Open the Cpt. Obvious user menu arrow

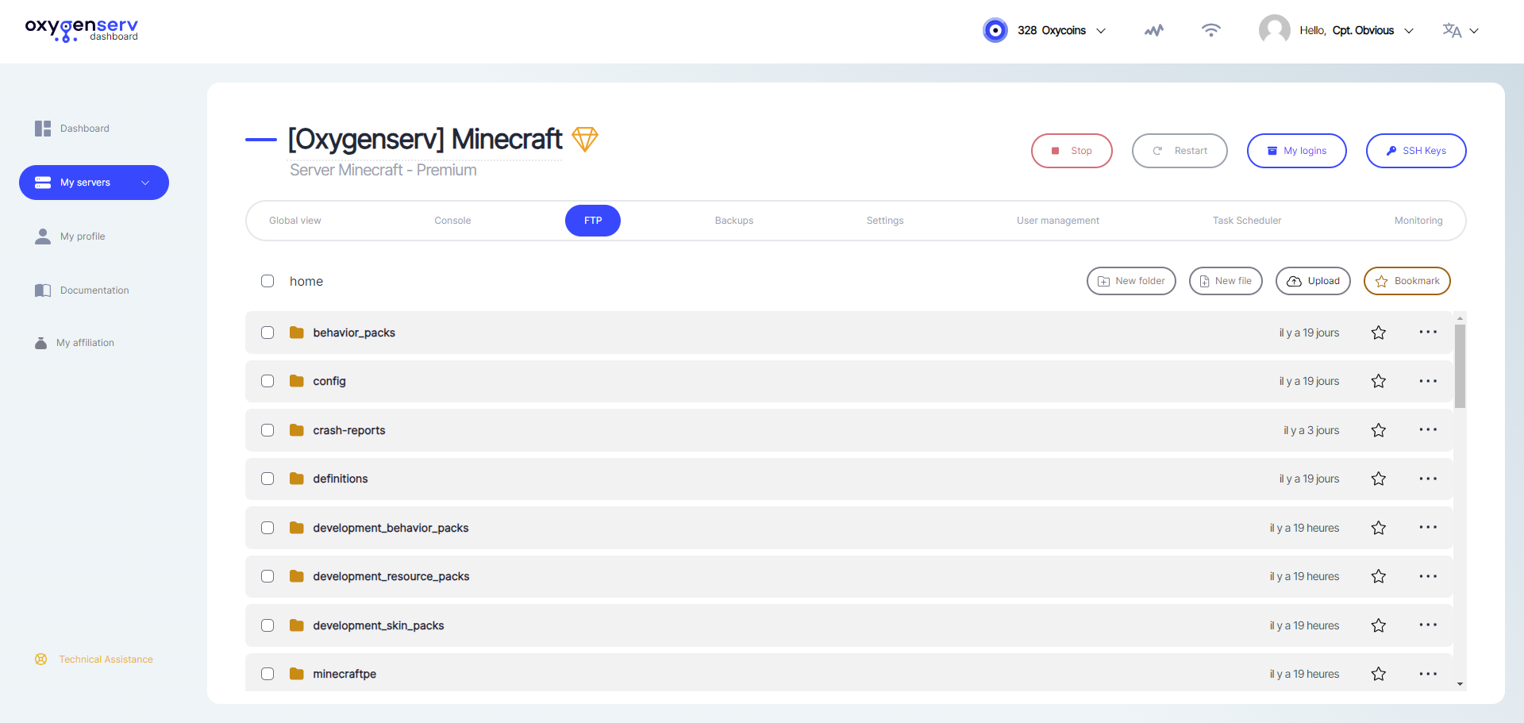1409,31
